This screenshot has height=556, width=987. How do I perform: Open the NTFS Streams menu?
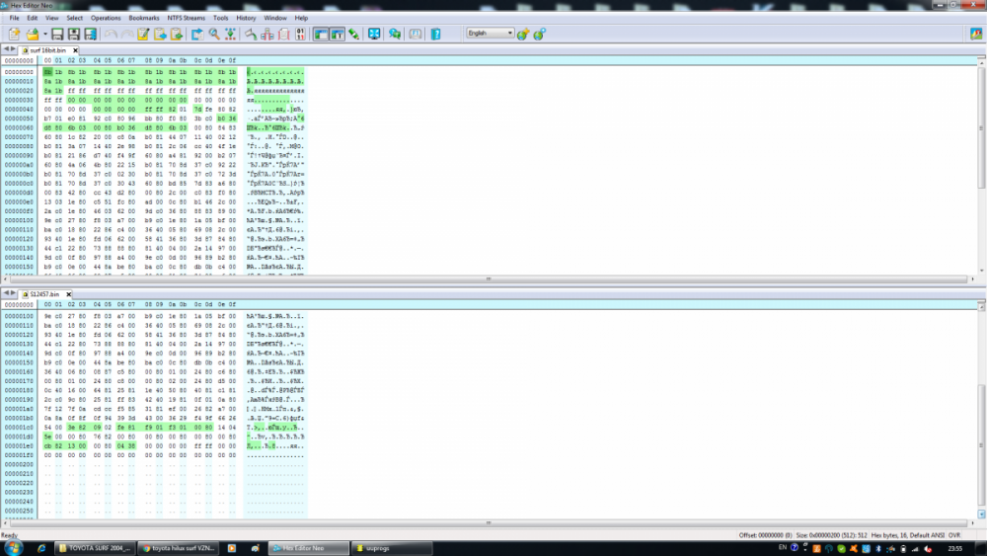pos(186,18)
